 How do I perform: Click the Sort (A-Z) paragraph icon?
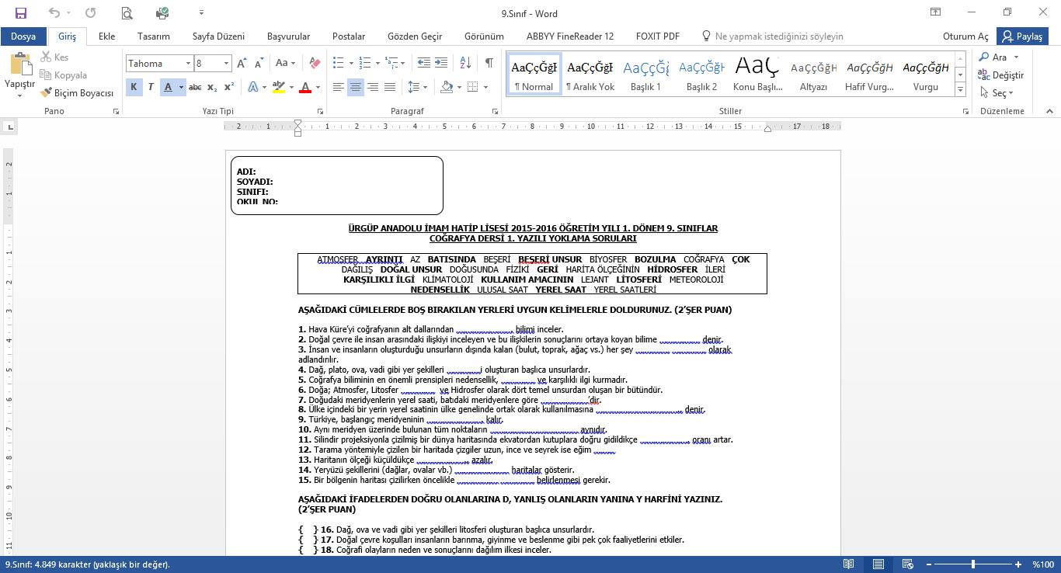tap(465, 63)
